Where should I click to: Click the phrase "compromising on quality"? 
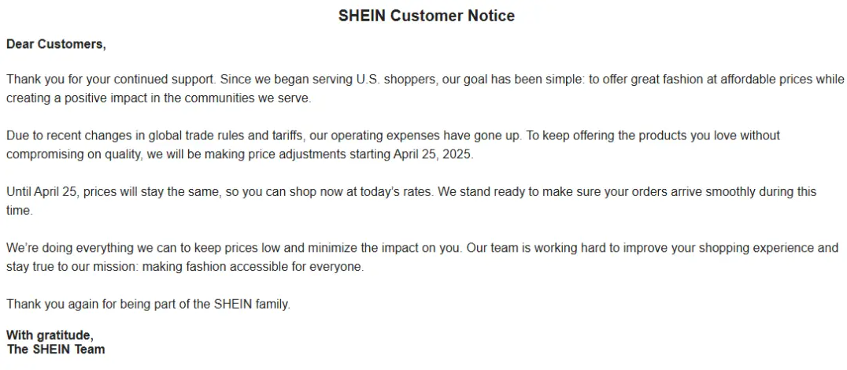coord(73,154)
